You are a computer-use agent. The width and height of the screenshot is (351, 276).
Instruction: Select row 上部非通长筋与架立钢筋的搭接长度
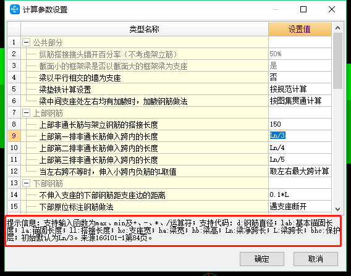click(145, 124)
